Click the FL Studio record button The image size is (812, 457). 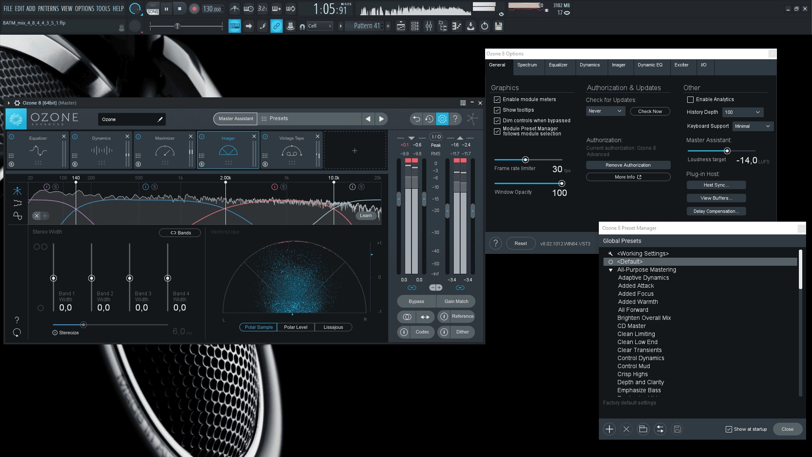[194, 9]
